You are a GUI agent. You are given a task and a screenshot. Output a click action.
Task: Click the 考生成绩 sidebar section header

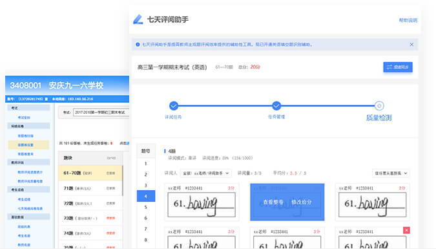28,189
